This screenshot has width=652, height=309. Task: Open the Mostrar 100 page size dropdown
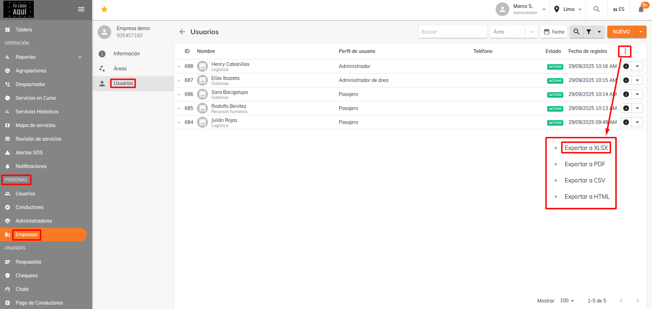[567, 301]
